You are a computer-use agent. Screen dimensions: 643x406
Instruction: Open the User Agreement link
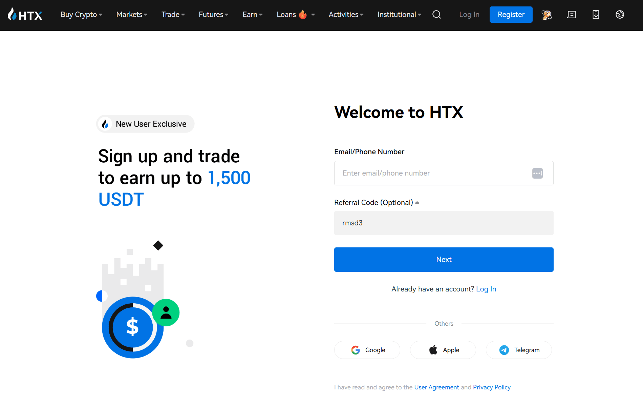(x=436, y=387)
